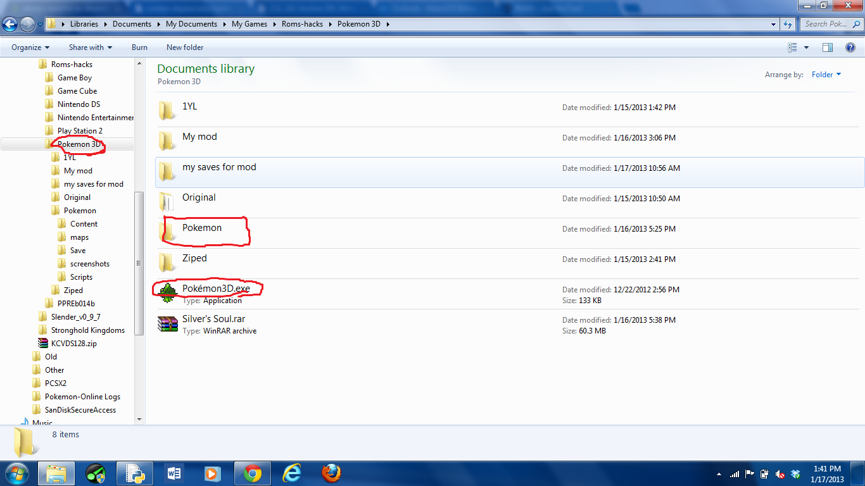
Task: Switch to Microsoft Word in taskbar
Action: [x=174, y=473]
